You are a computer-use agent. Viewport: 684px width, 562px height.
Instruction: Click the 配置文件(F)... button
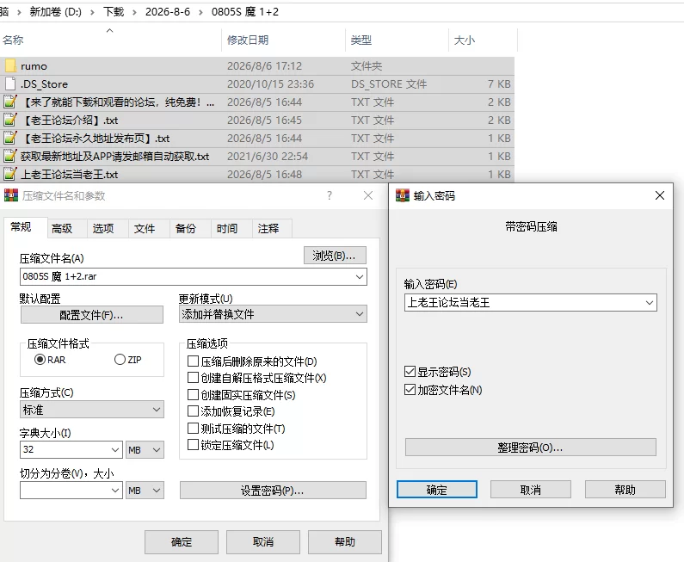[x=91, y=315]
